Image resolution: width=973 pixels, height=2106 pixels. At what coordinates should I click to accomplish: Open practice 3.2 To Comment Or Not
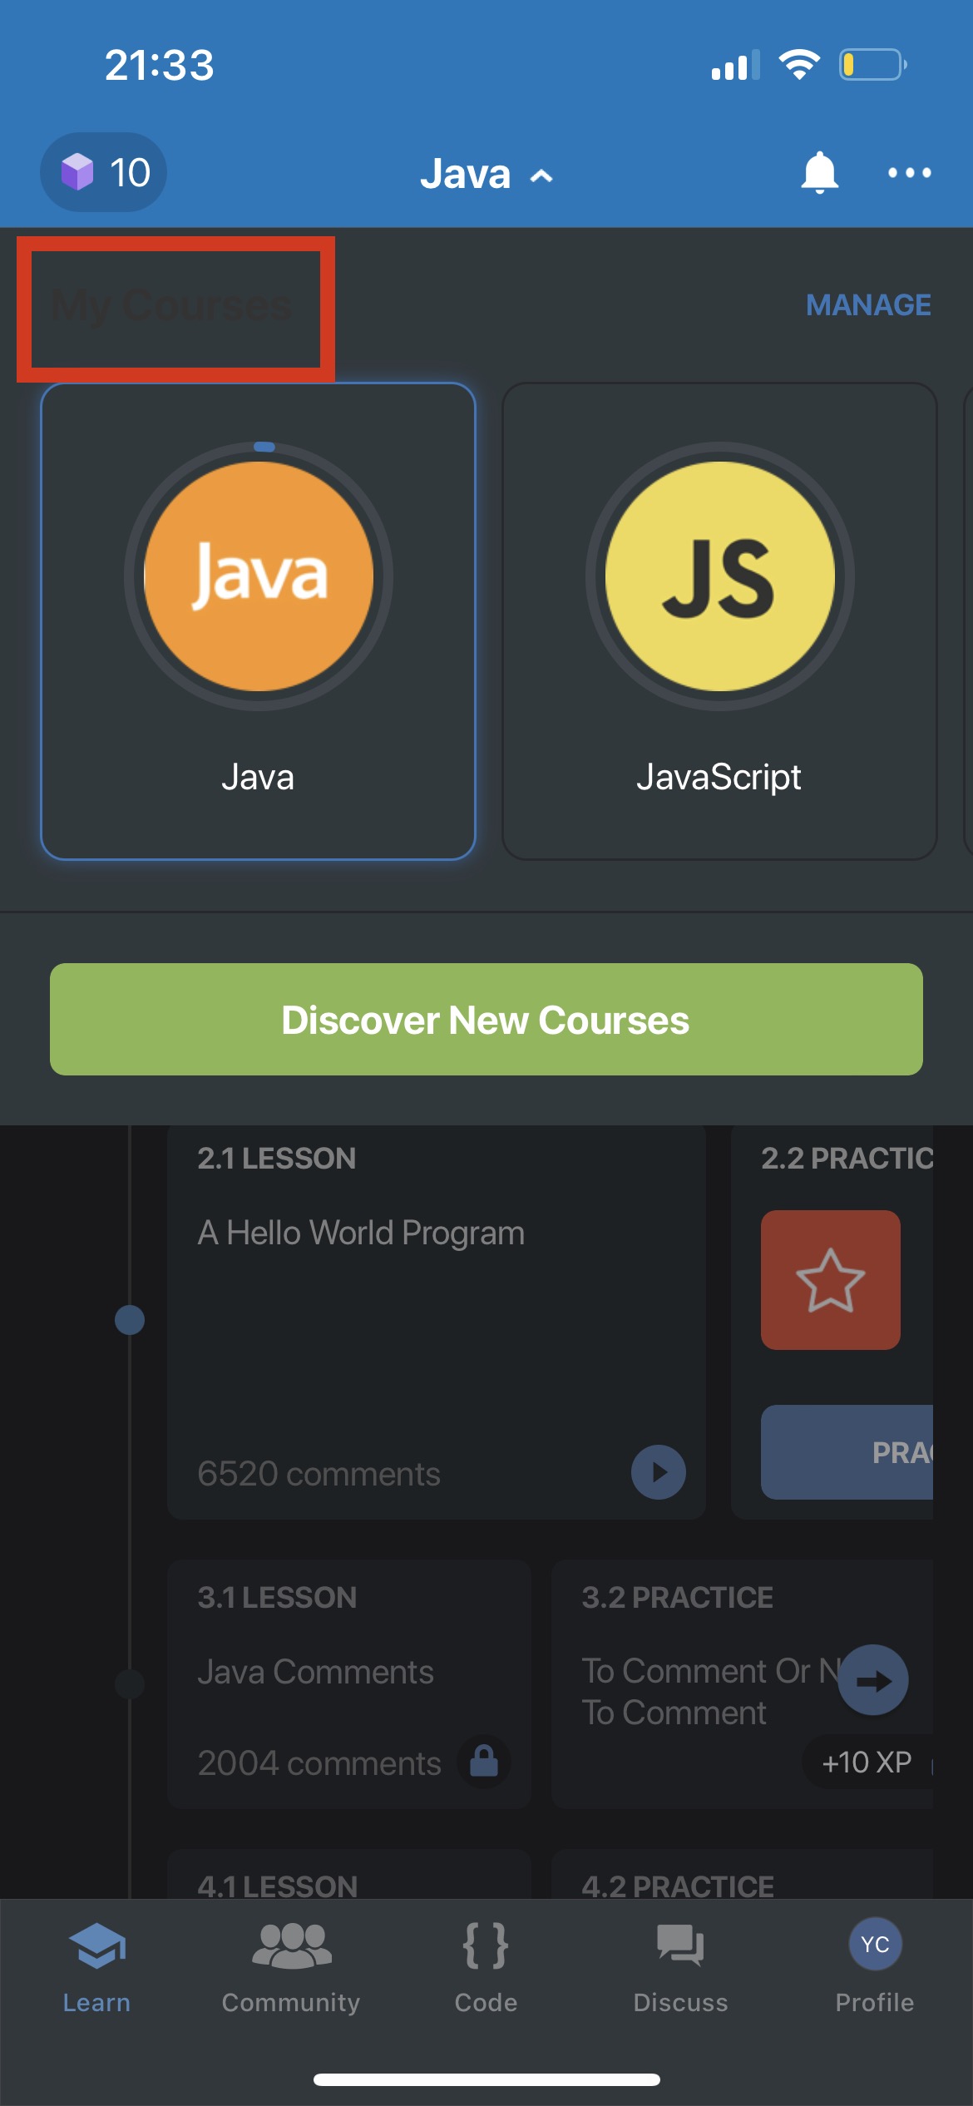742,1684
